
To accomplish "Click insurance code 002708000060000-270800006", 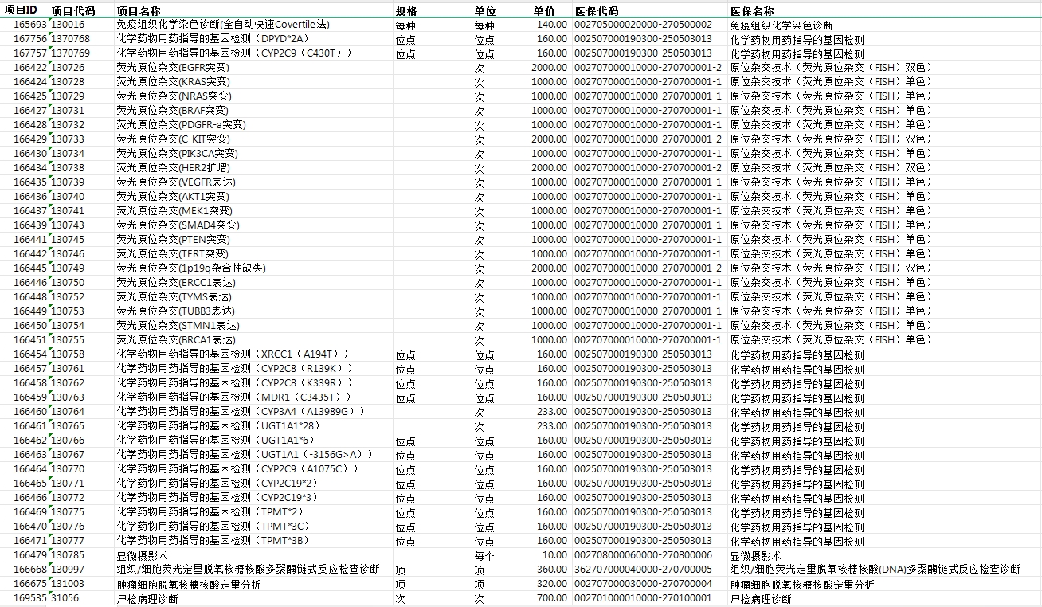I will tap(643, 555).
